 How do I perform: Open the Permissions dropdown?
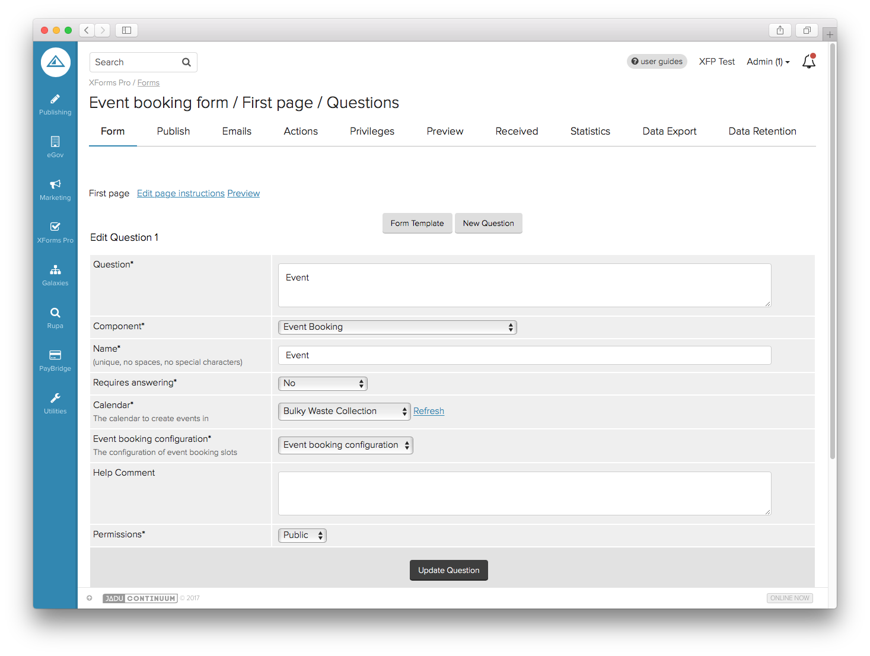point(302,536)
